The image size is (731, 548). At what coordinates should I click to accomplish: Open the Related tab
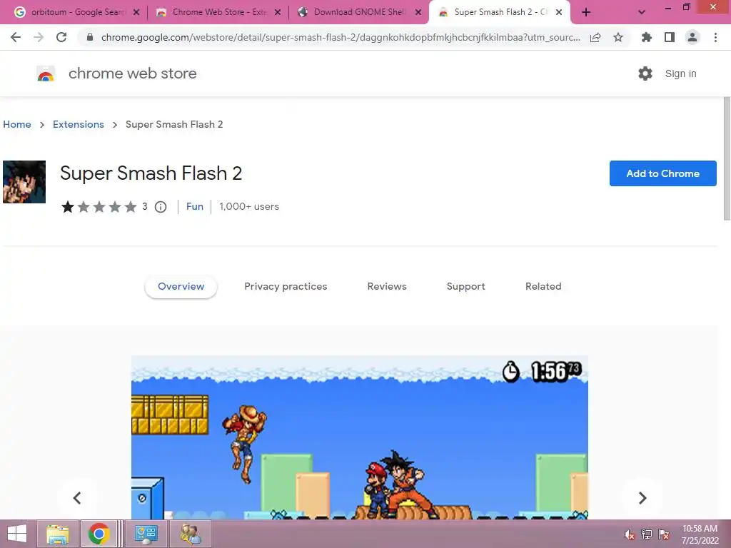pos(543,287)
